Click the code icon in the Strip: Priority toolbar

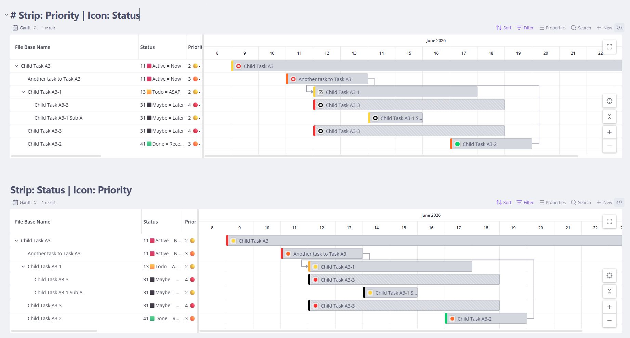point(619,28)
